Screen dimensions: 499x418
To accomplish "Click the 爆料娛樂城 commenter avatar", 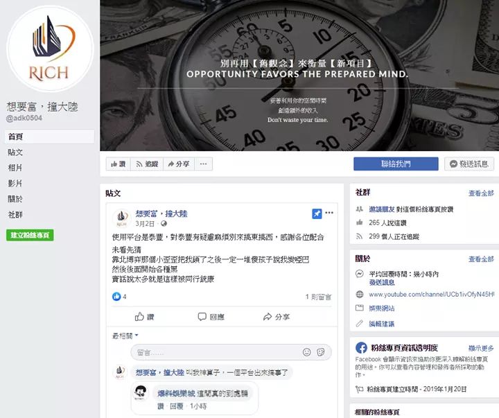I will [x=141, y=393].
